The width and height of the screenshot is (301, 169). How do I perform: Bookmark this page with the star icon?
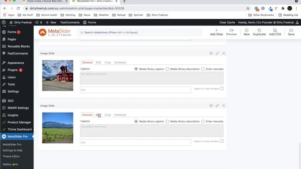pos(248,8)
